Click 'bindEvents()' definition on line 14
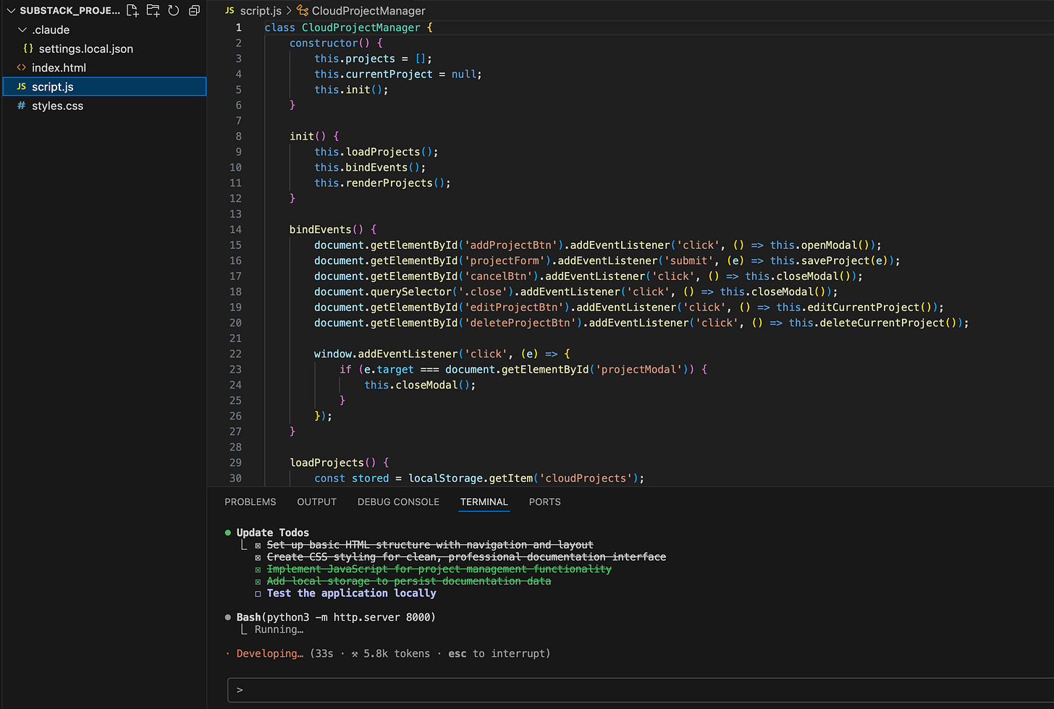Screen dimensions: 1054x709 click(326, 229)
